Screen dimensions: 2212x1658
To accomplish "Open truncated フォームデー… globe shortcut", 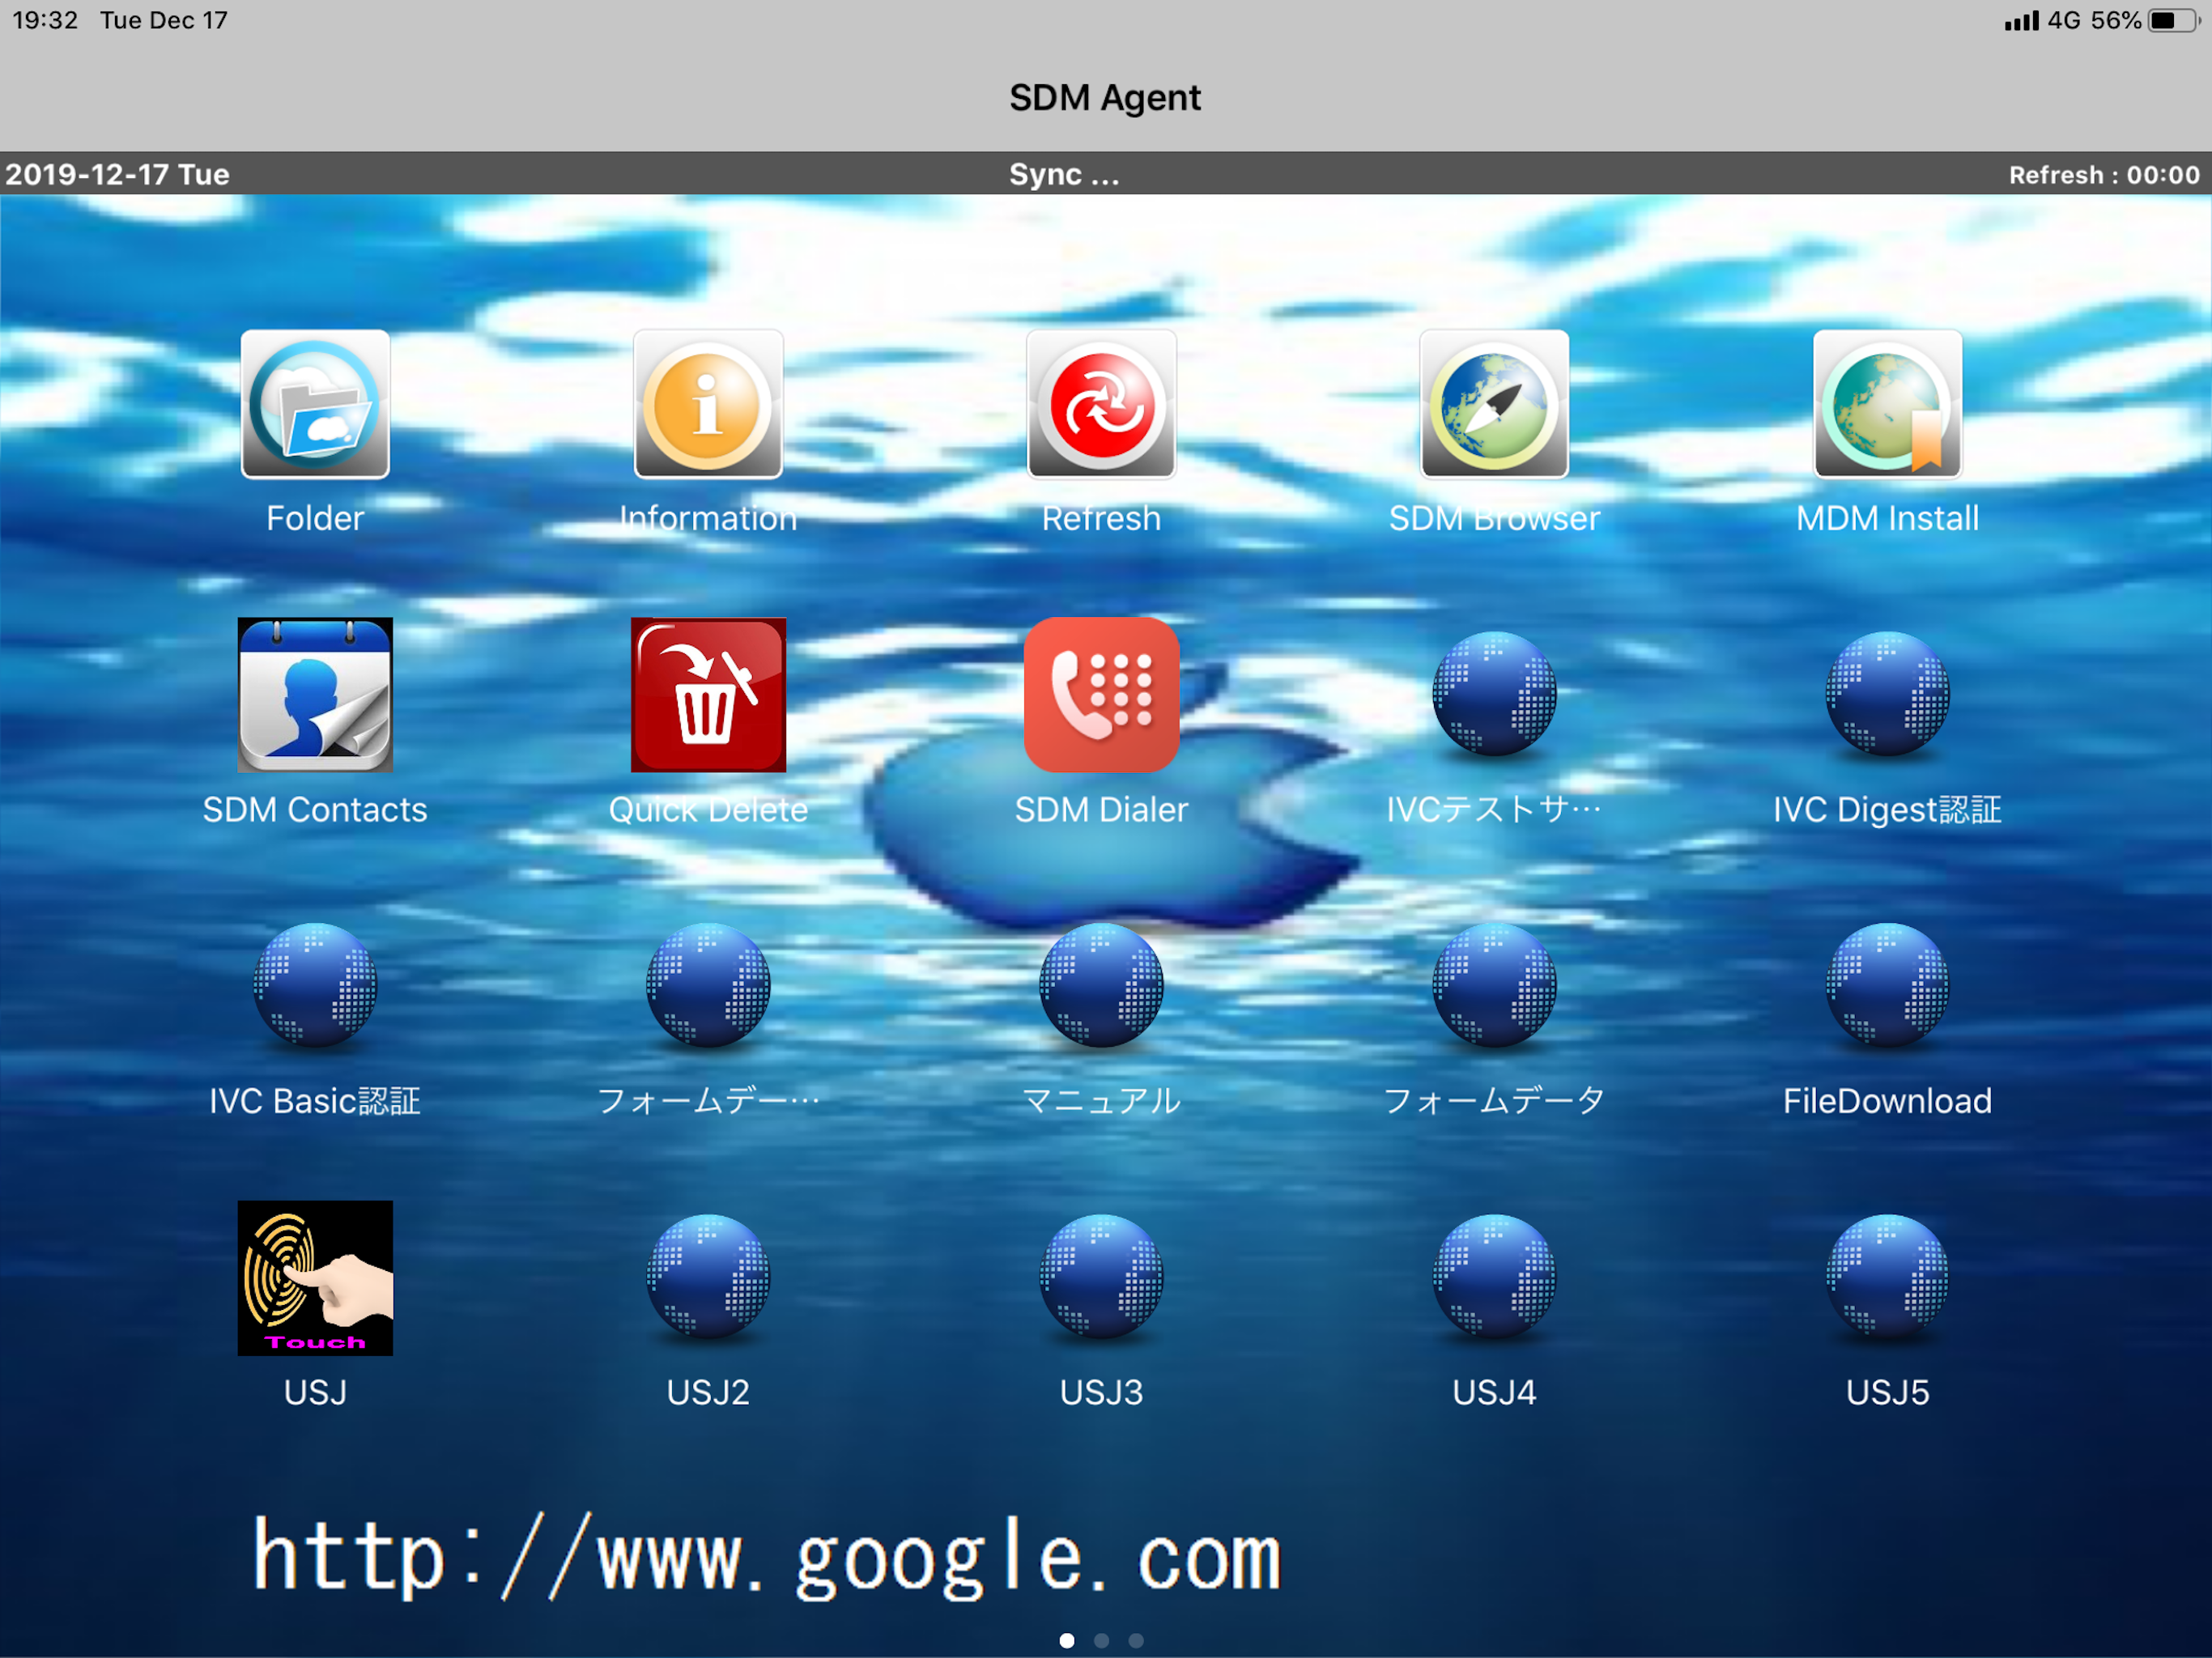I will coord(708,985).
